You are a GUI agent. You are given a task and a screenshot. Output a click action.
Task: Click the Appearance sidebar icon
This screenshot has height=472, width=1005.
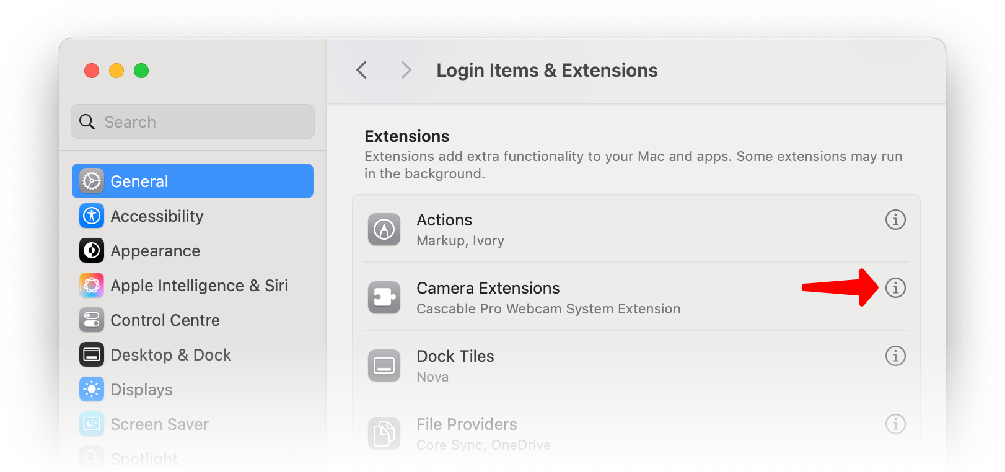pyautogui.click(x=92, y=250)
